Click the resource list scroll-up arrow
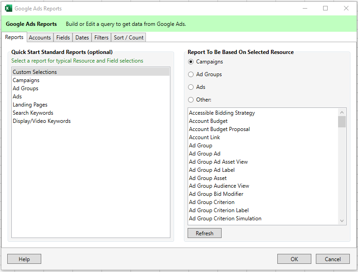 click(x=342, y=112)
